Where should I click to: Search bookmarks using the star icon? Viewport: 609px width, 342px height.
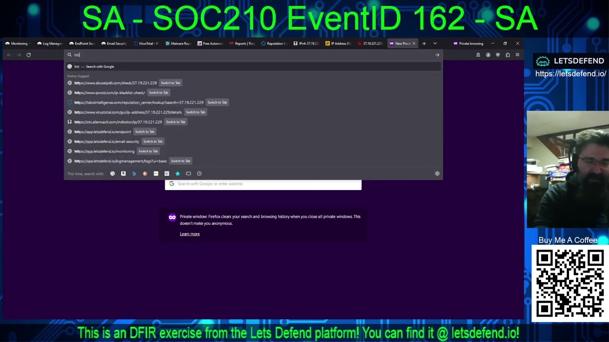[177, 173]
